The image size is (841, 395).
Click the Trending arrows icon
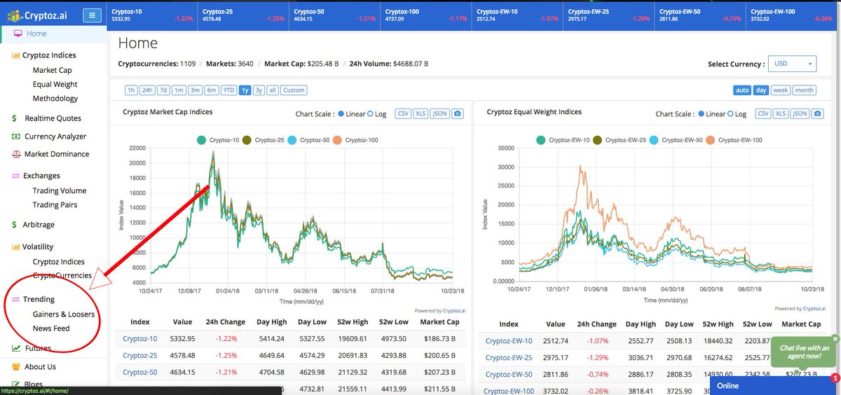(15, 300)
